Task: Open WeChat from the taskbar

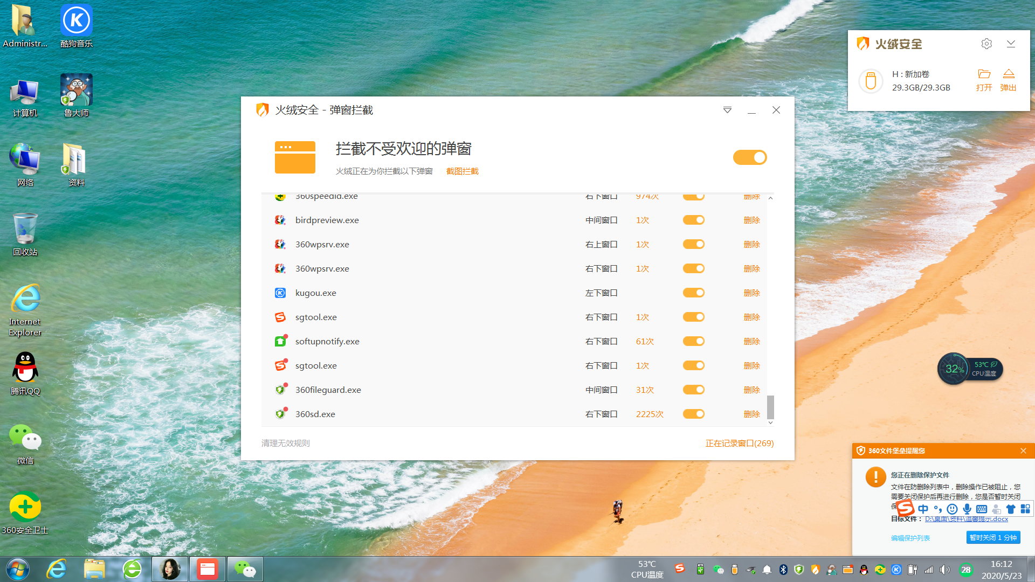Action: coord(245,569)
